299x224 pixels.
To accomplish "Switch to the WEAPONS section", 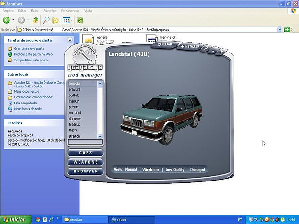I will [x=85, y=162].
